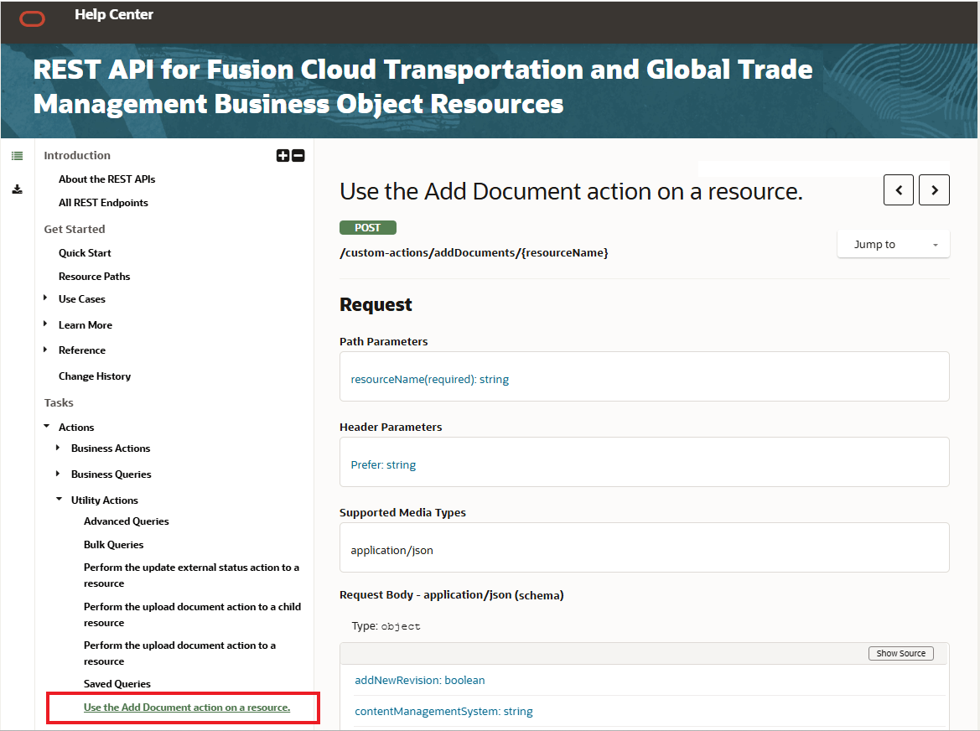The height and width of the screenshot is (731, 980).
Task: Expand the Use Cases tree node
Action: tap(45, 298)
